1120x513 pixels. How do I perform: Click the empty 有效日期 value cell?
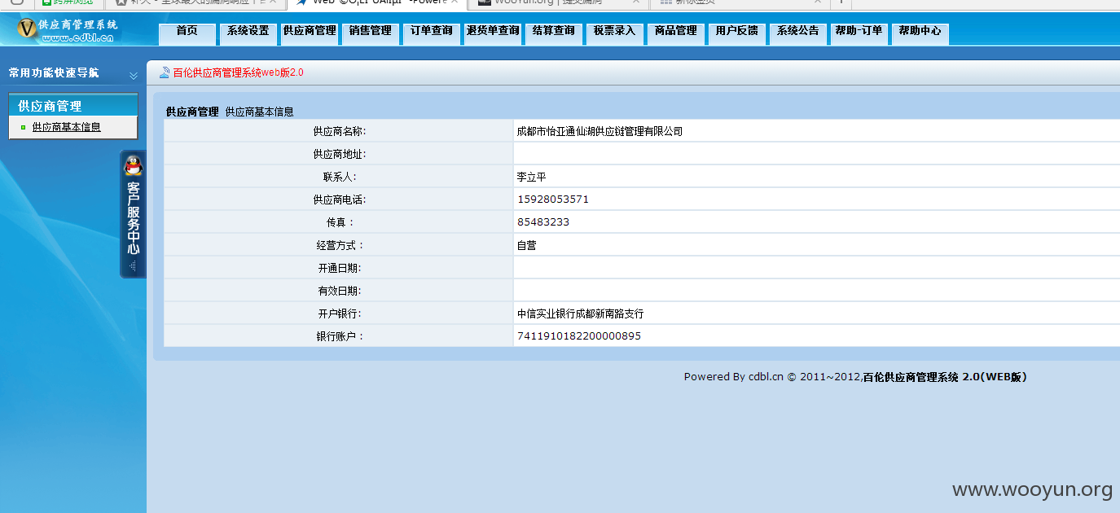click(x=816, y=291)
